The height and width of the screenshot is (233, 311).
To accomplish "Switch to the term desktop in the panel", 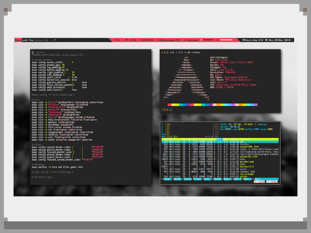I will click(x=19, y=40).
